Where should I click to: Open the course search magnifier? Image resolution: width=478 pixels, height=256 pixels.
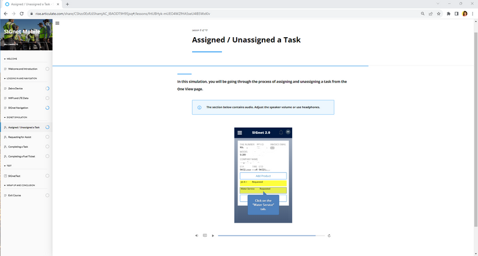47,24
